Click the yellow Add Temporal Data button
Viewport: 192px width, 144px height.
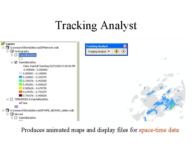(117, 51)
